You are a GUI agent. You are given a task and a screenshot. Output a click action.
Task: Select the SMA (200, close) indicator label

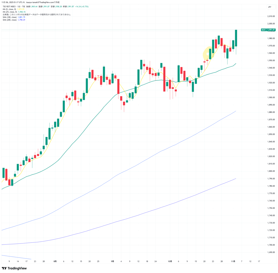tap(10, 20)
